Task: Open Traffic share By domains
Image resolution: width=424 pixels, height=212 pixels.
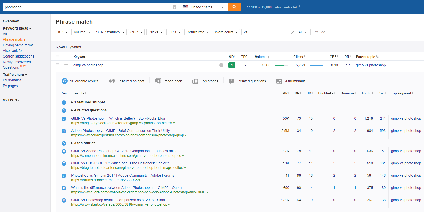Action: point(12,80)
